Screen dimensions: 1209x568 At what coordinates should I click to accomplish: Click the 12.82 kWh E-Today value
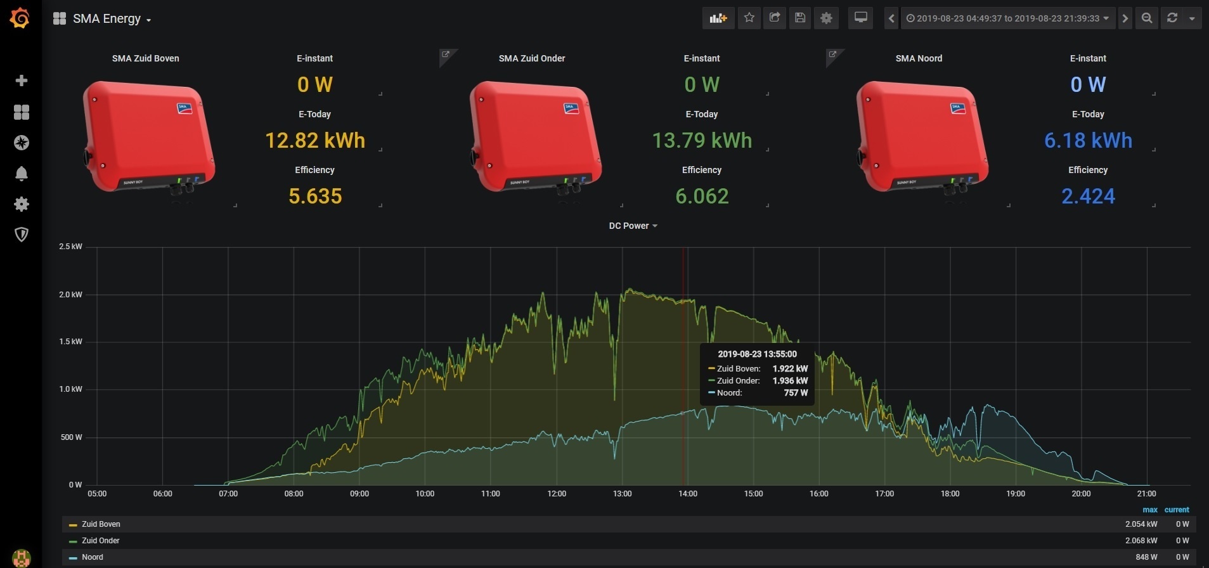315,140
